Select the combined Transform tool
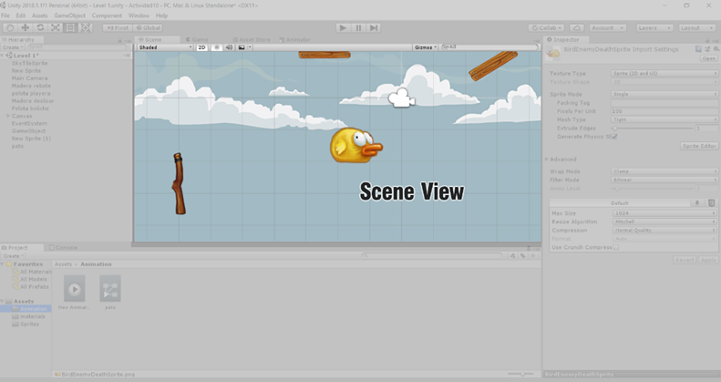Screen dimensions: 721x382 pyautogui.click(x=86, y=27)
